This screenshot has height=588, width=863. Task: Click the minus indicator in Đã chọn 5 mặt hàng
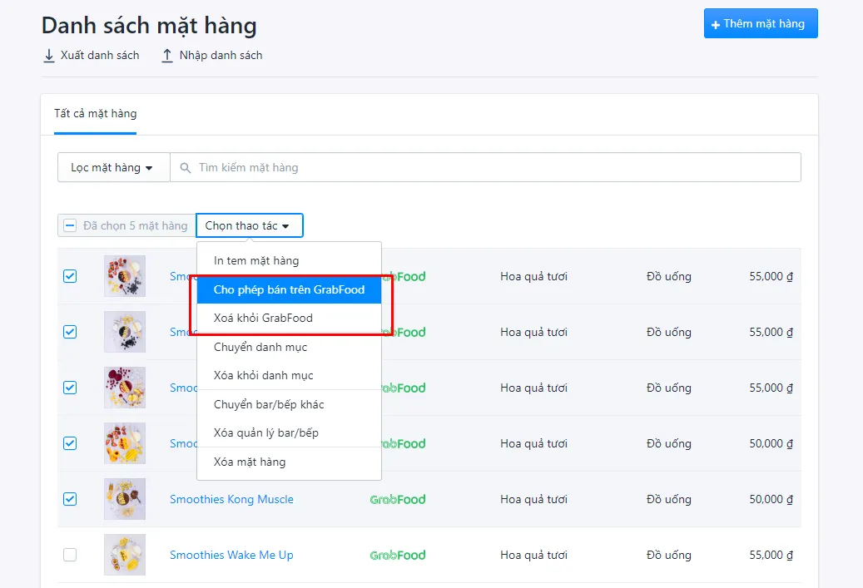click(x=70, y=225)
